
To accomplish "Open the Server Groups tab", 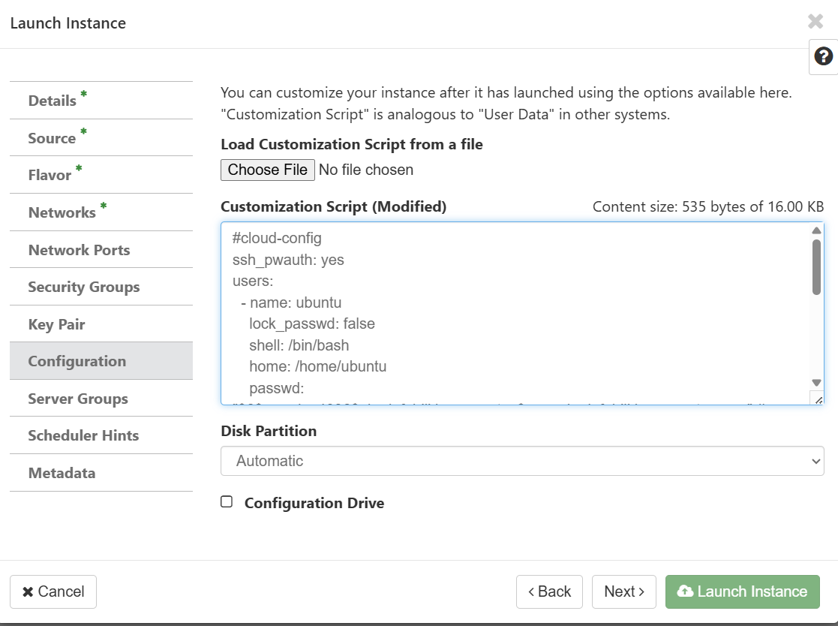I will coord(78,399).
